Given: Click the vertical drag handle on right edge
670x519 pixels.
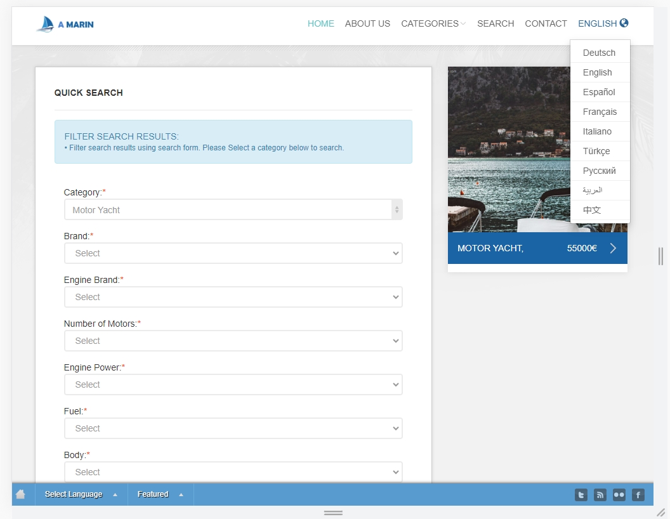Looking at the screenshot, I should pos(660,256).
